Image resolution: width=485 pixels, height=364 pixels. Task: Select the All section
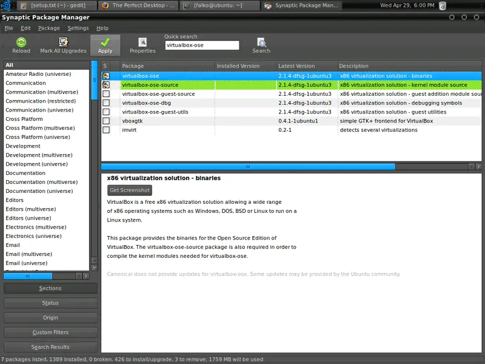click(47, 65)
